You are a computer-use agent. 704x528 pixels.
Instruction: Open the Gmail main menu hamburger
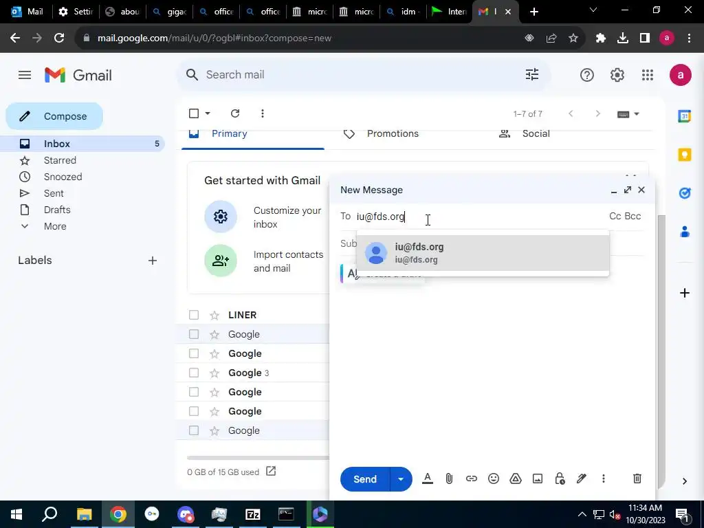[x=25, y=75]
